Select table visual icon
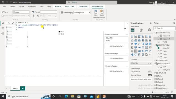The width and height of the screenshot is (176, 99). (x=136, y=51)
